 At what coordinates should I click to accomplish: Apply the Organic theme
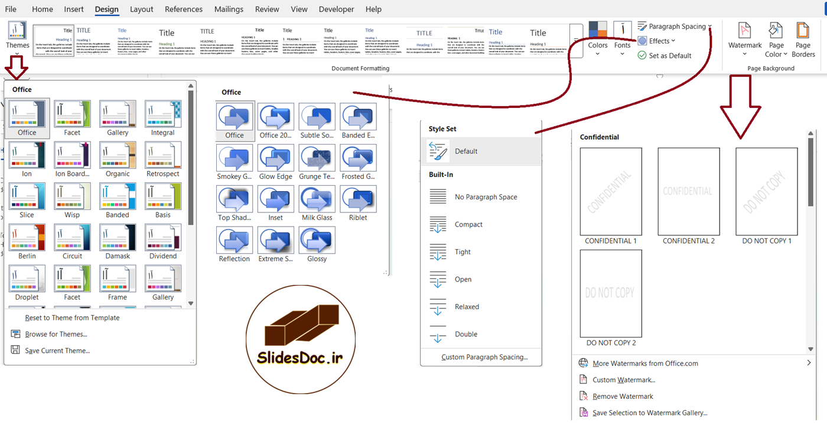(118, 160)
